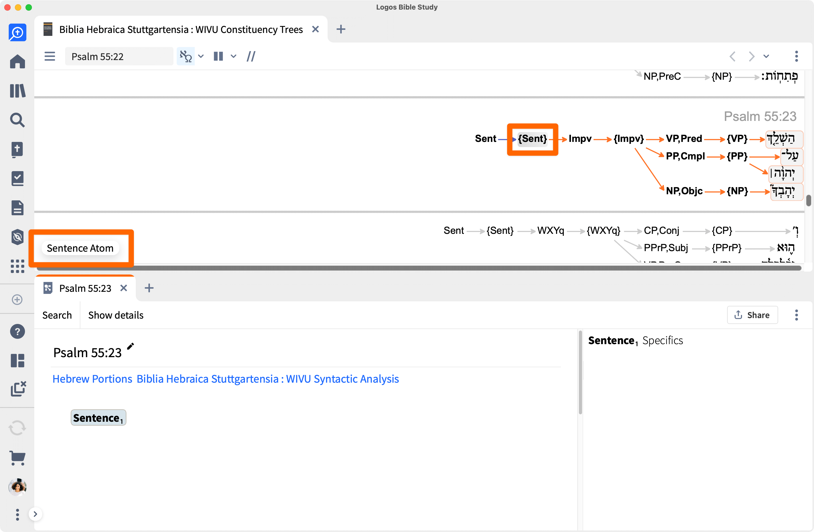Open the Documents icon in sidebar
814x532 pixels.
click(x=18, y=208)
